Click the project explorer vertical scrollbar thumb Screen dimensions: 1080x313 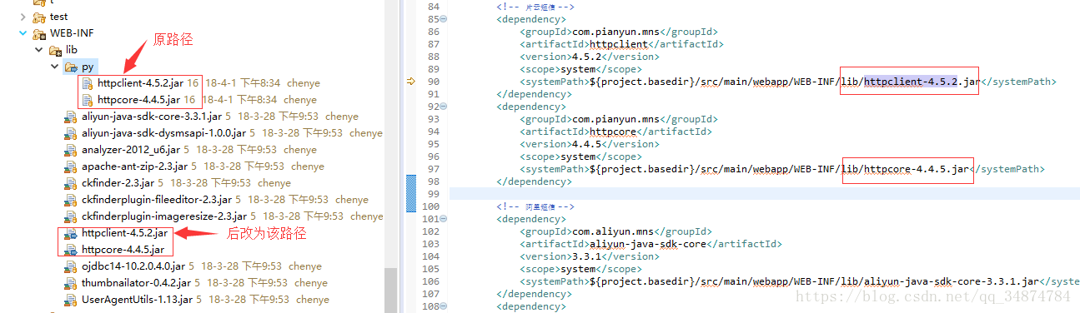pos(389,291)
